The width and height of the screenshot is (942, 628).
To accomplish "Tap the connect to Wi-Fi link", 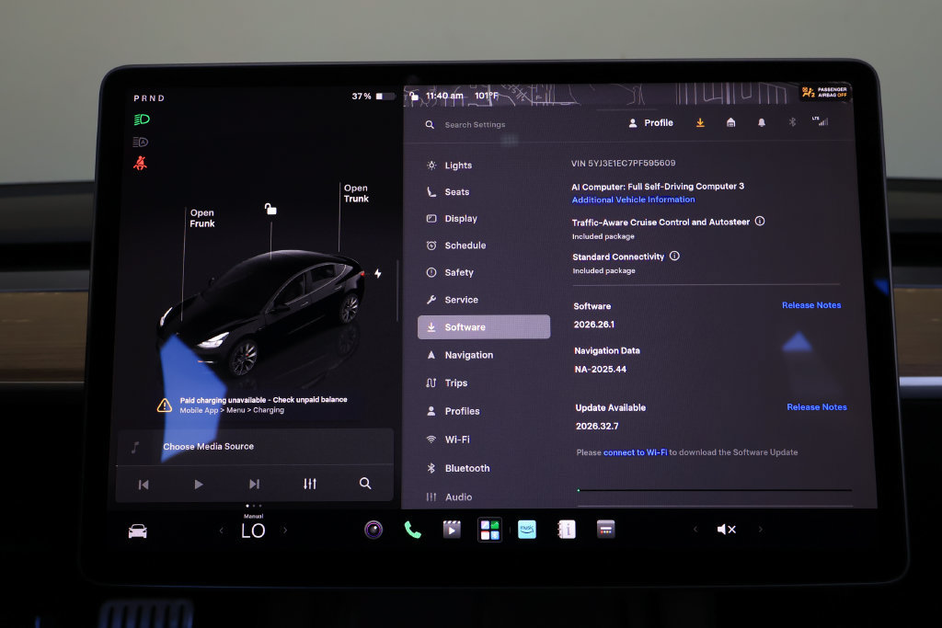I will (635, 452).
